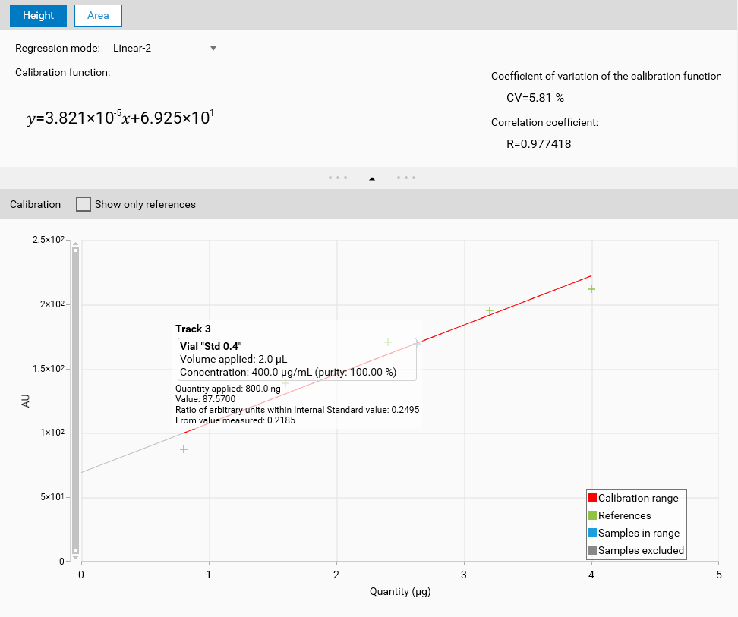Select the blue sample point on the calibration line
738x617 pixels.
(418, 343)
